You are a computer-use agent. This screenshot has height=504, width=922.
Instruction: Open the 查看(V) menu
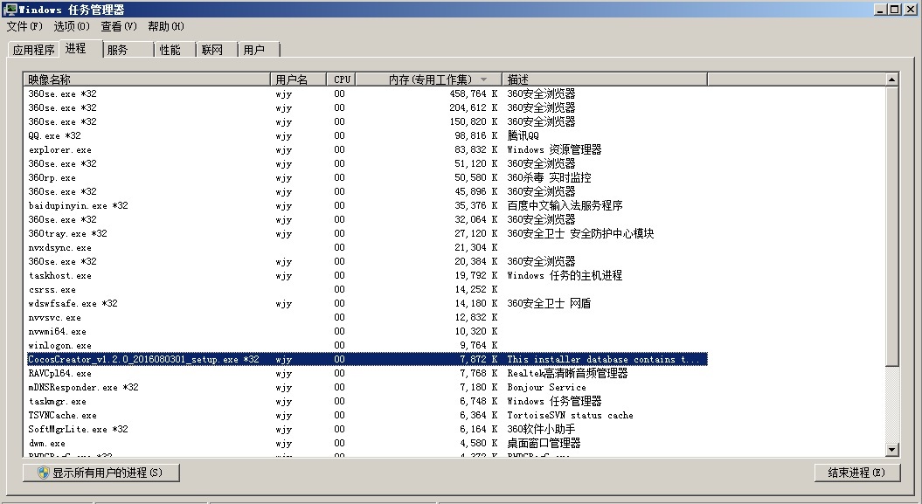point(119,26)
